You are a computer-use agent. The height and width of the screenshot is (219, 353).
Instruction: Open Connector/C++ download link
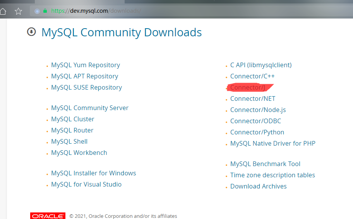coord(252,76)
